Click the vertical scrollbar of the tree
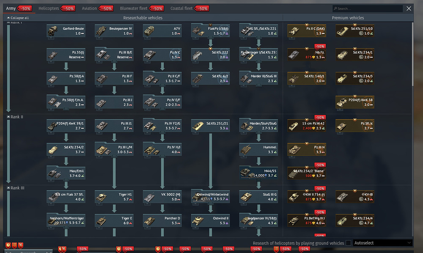 (412, 54)
